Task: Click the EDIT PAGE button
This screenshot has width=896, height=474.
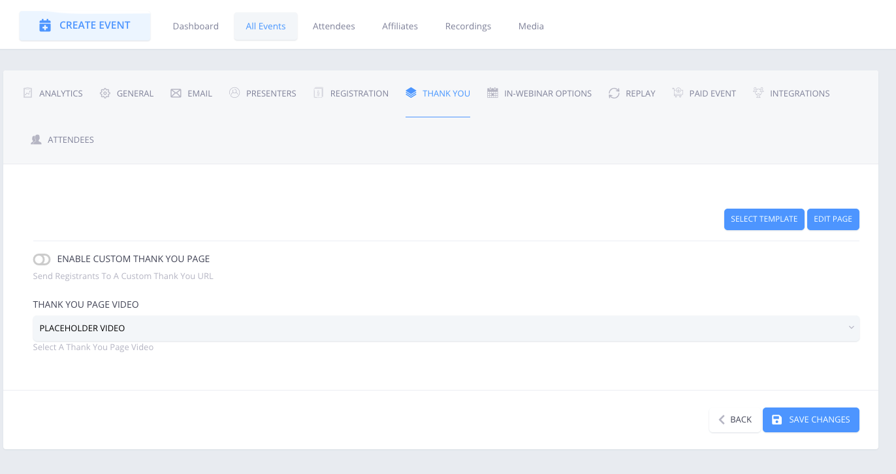Action: point(833,219)
